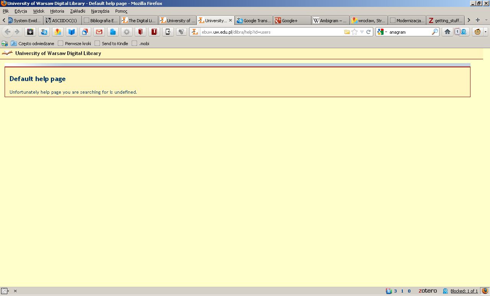Open the Google Maps toolbar icon
Screen dimensions: 490x296
[58, 32]
